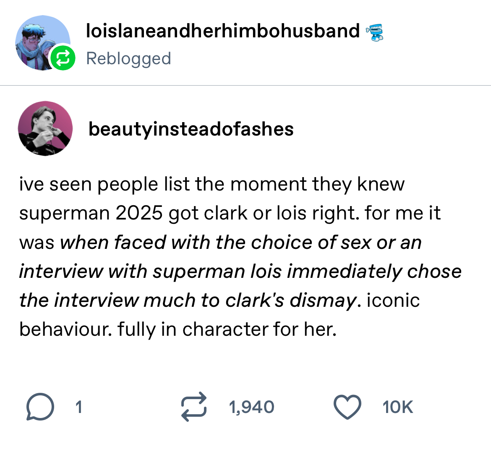This screenshot has height=452, width=491.
Task: Open beautyinsteadofashes' profile picture
Action: (x=45, y=128)
